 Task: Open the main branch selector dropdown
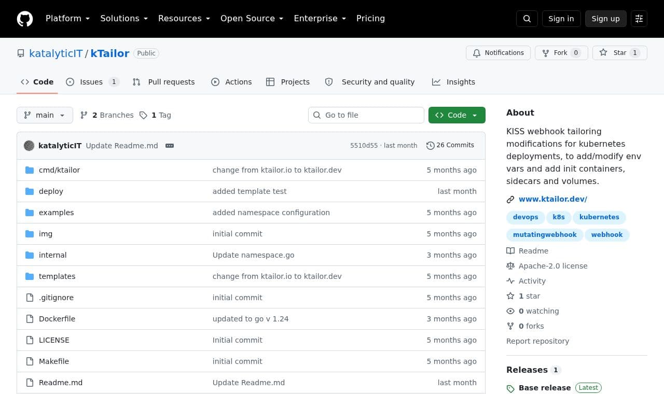(45, 115)
